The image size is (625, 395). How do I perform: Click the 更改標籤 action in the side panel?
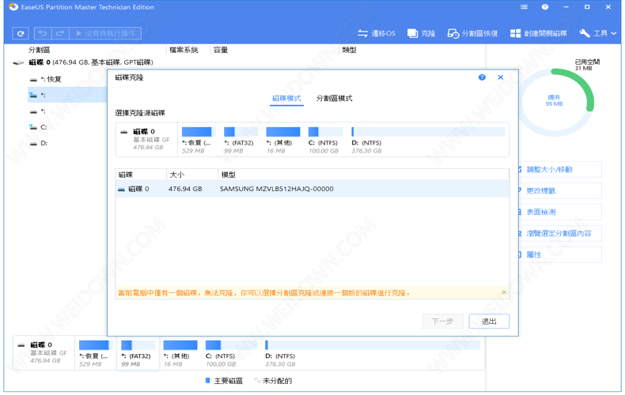559,190
